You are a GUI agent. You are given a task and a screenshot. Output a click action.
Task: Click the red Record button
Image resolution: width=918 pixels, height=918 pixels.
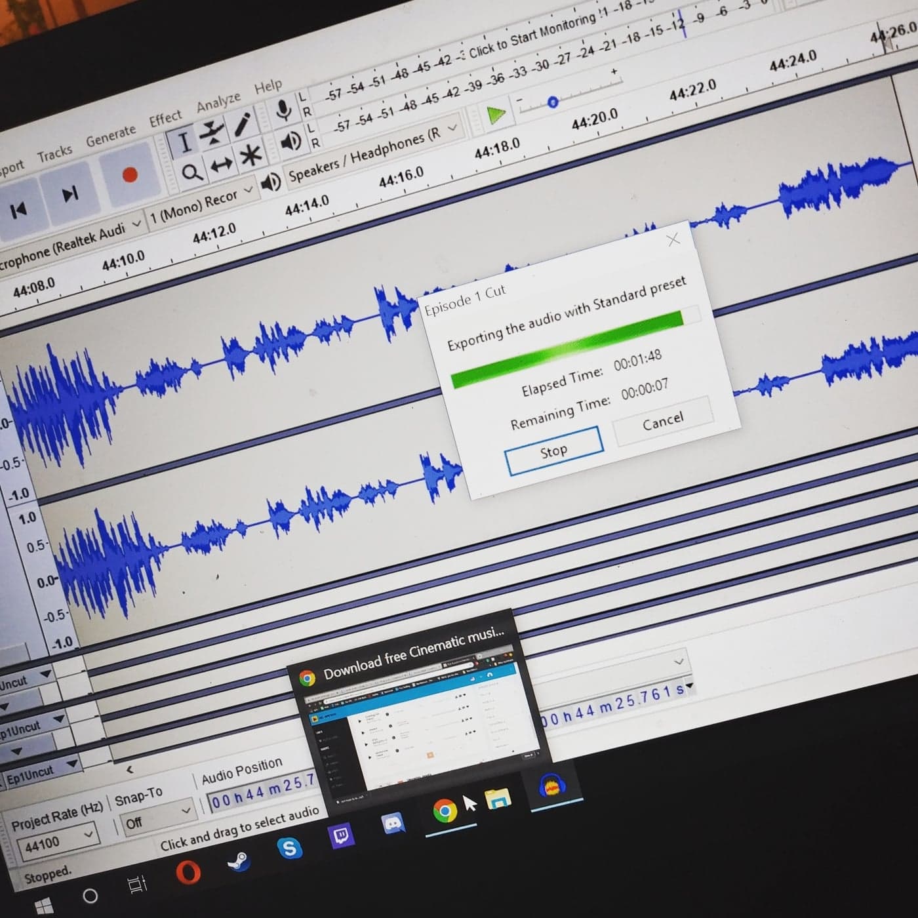130,174
